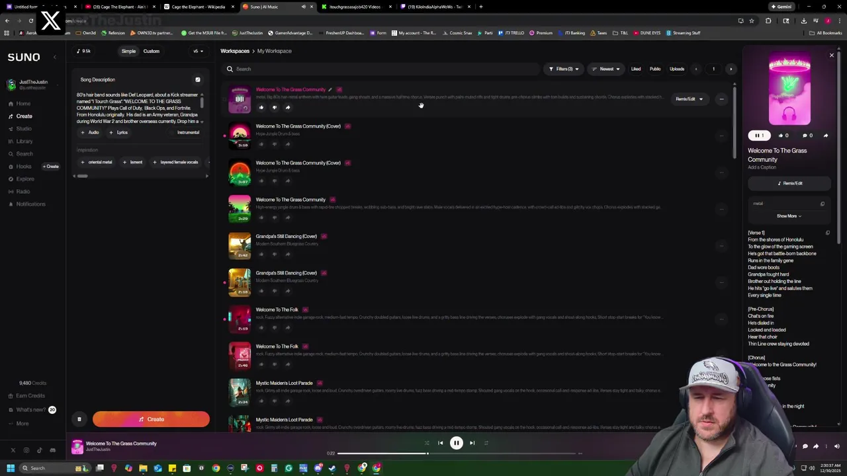Click the trash icon beside the Create button
Viewport: 847px width, 476px height.
[79, 419]
